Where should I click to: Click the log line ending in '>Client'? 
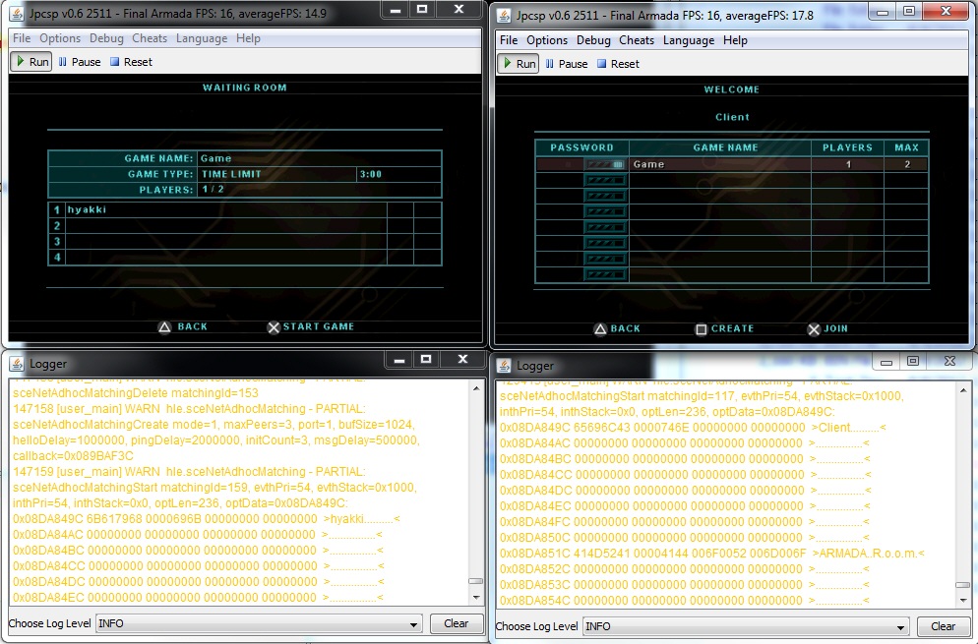tap(693, 428)
